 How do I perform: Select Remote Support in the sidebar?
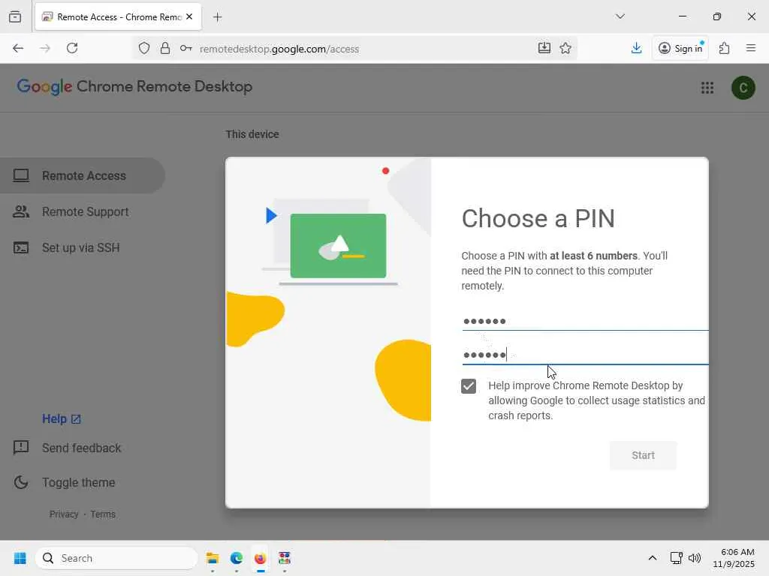[83, 211]
